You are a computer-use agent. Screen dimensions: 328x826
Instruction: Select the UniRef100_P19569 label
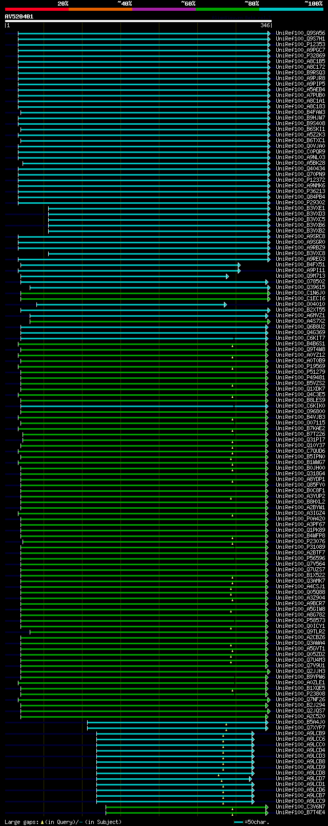tap(300, 367)
